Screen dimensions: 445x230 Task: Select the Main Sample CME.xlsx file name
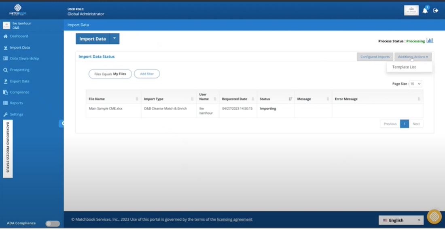point(106,109)
